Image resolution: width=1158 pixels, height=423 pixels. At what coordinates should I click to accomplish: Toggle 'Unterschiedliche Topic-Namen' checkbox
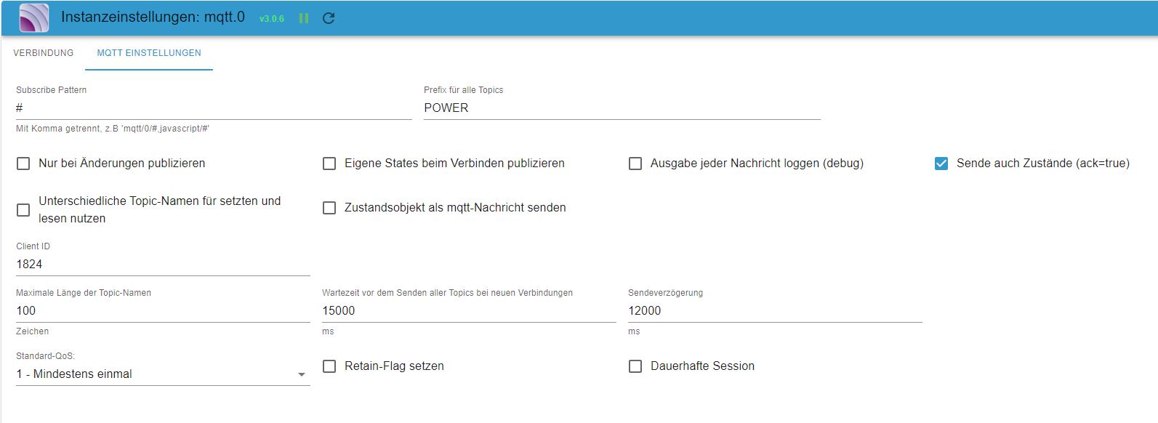[x=23, y=210]
